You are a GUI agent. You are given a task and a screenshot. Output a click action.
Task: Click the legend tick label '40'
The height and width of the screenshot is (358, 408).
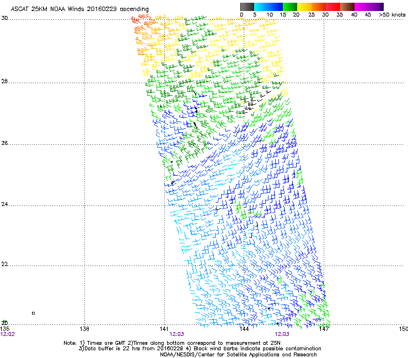coord(354,15)
